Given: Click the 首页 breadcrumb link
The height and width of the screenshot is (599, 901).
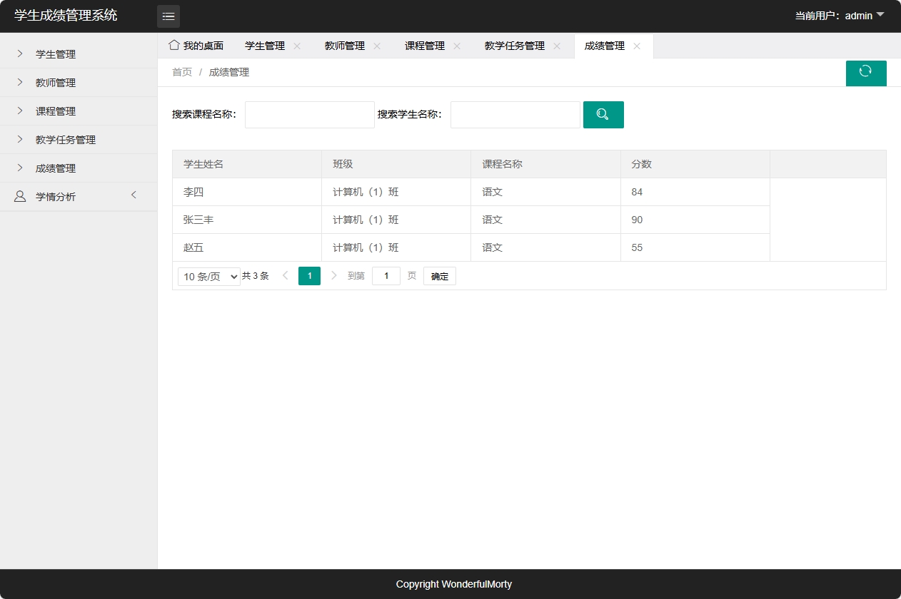Looking at the screenshot, I should pyautogui.click(x=181, y=71).
